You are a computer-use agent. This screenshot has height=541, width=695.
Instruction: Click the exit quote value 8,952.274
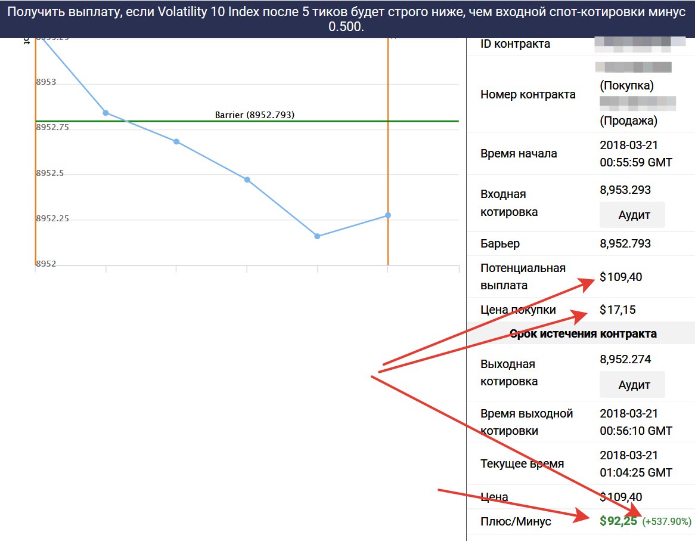coord(625,359)
